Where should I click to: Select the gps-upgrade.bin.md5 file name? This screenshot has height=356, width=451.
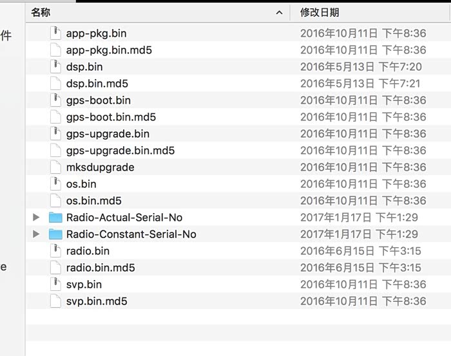pyautogui.click(x=120, y=151)
